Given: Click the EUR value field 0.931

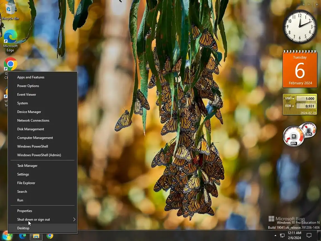Looking at the screenshot, I should (x=306, y=106).
